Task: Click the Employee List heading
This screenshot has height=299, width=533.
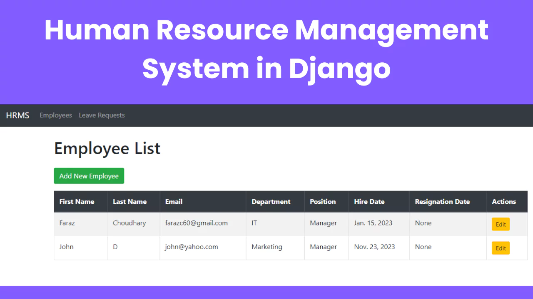Action: (107, 149)
